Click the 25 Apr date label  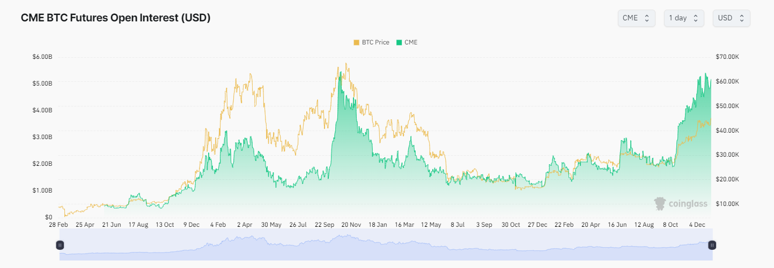tap(85, 225)
